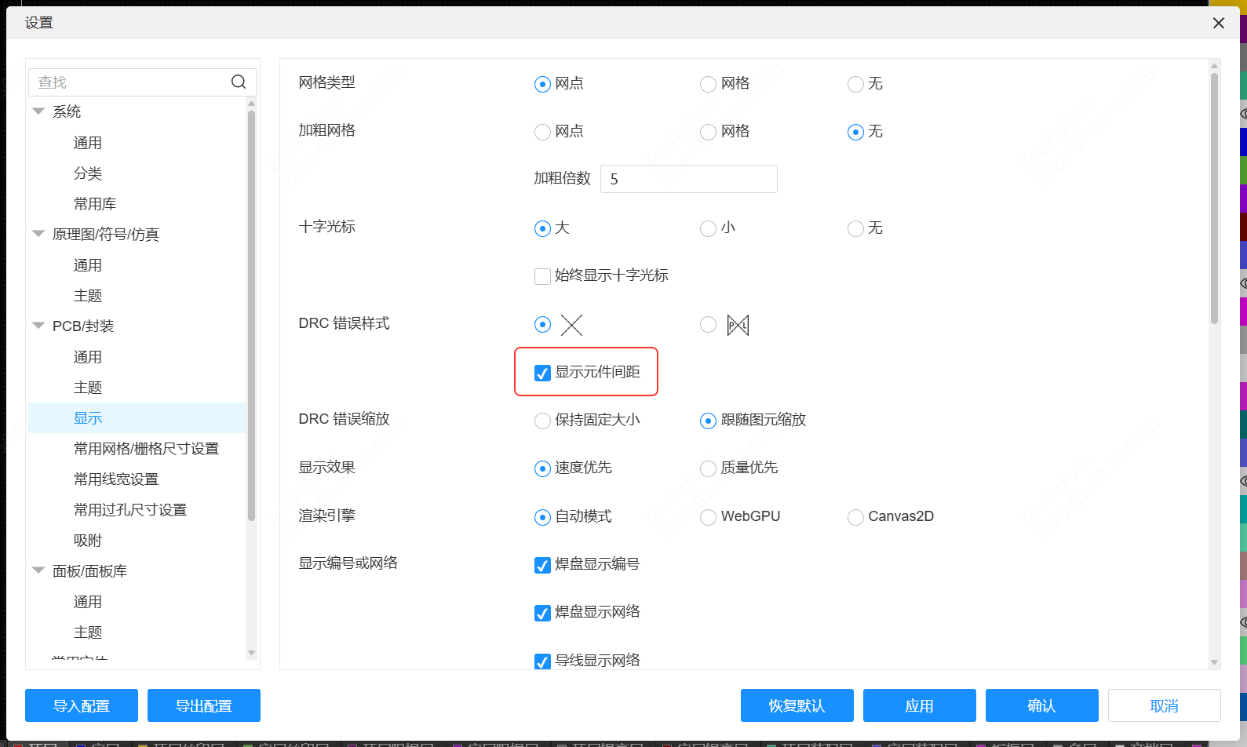Viewport: 1247px width, 747px height.
Task: Select 网格 for 网格类型
Action: (x=708, y=84)
